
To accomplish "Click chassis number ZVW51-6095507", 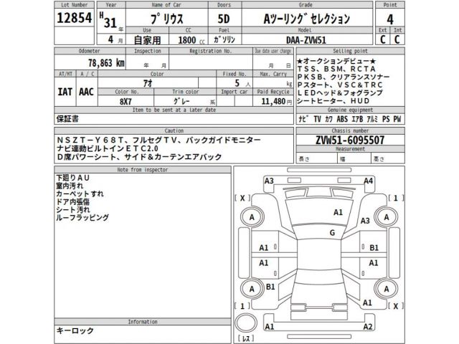I will coord(350,140).
